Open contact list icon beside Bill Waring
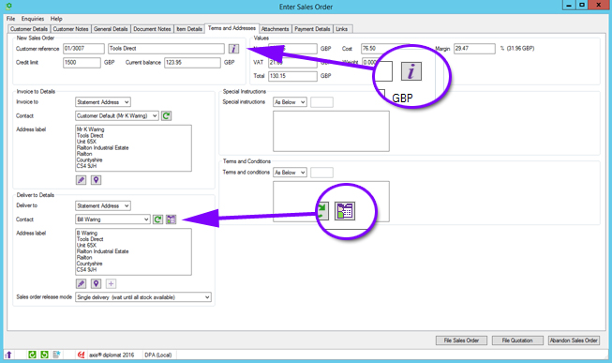This screenshot has height=363, width=612. 171,219
